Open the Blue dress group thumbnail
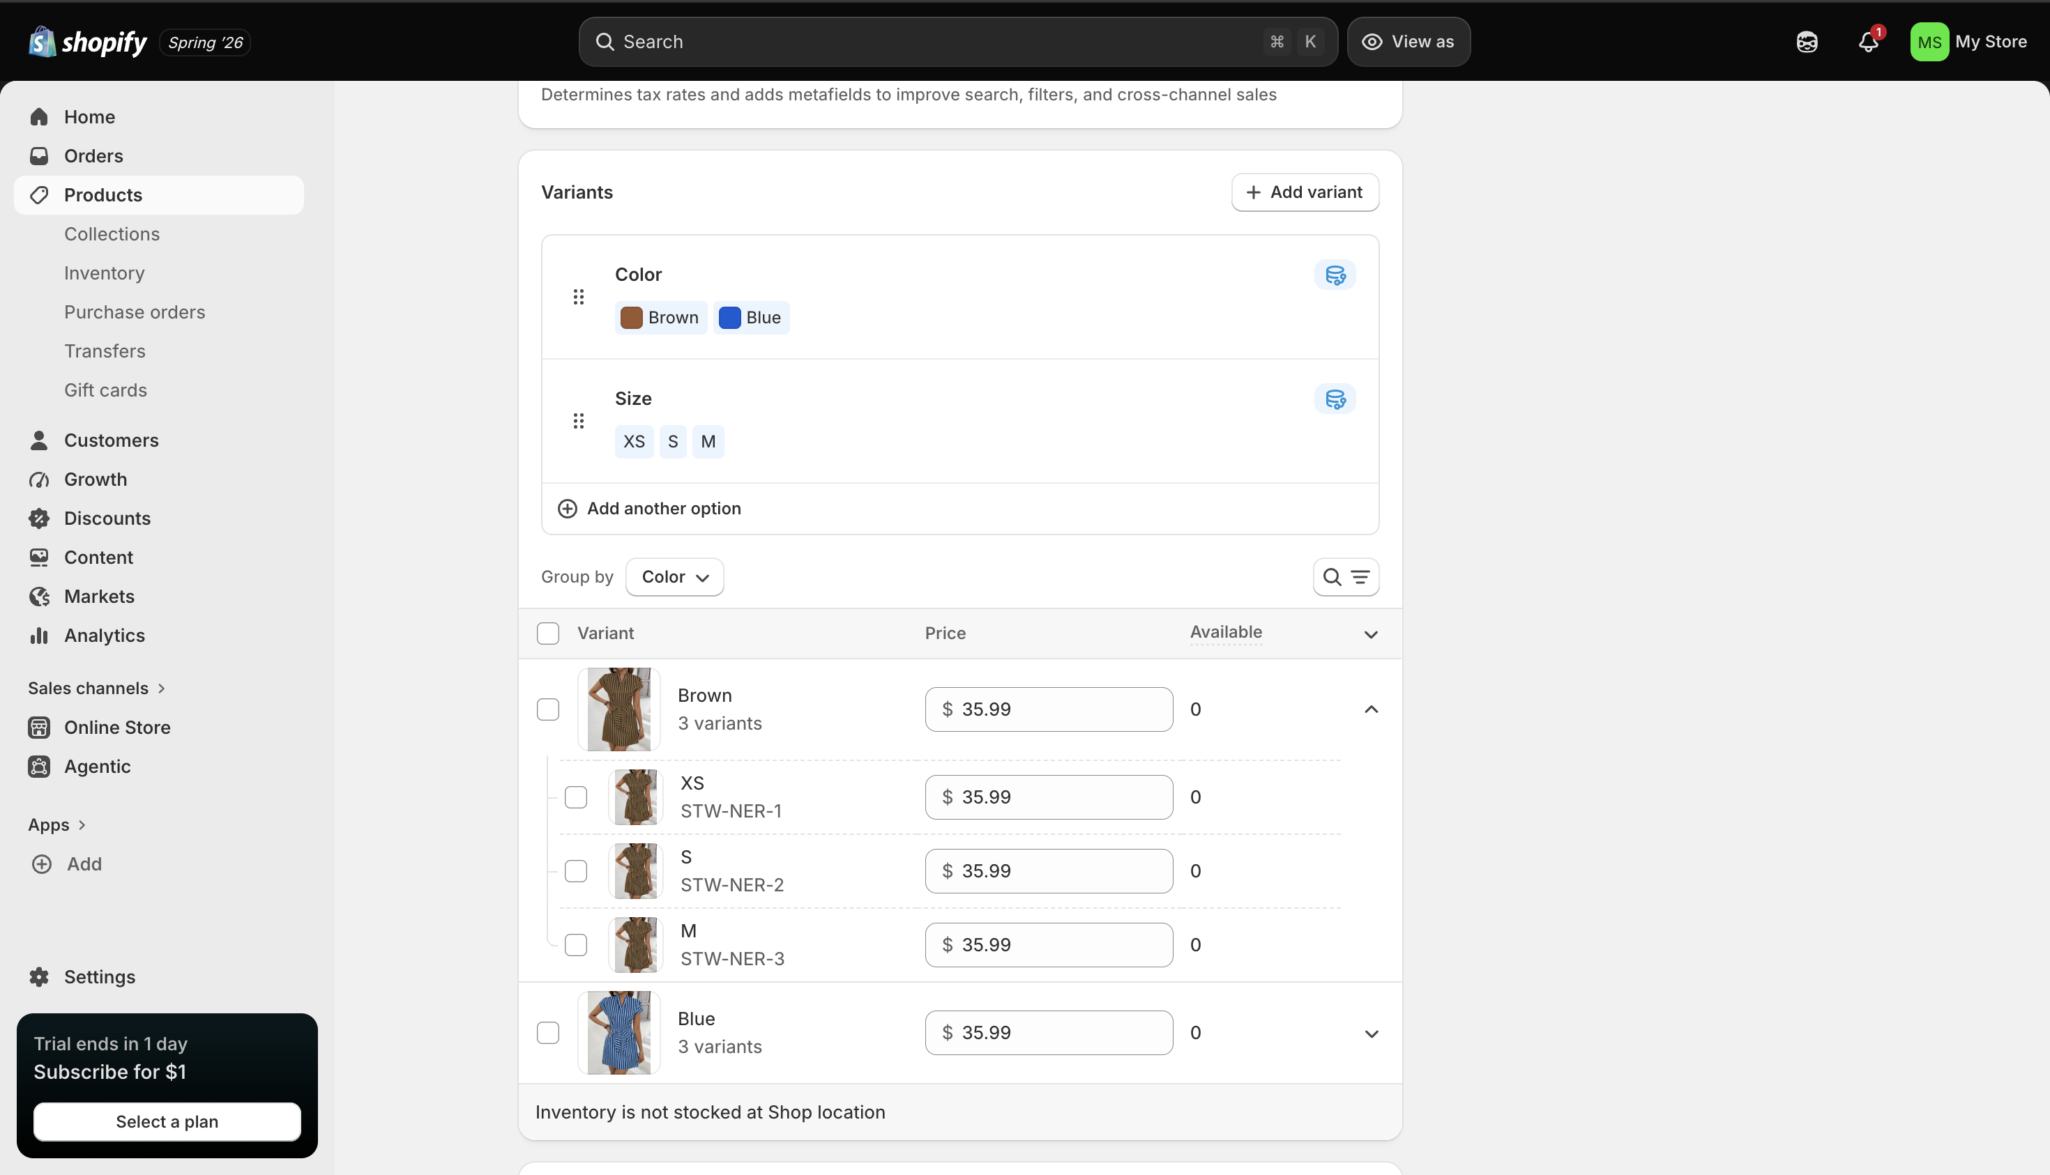The height and width of the screenshot is (1175, 2050). (619, 1034)
